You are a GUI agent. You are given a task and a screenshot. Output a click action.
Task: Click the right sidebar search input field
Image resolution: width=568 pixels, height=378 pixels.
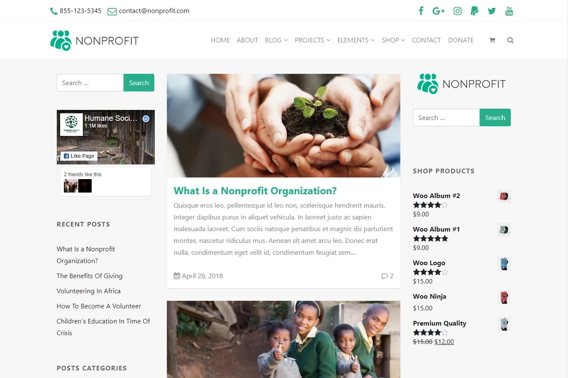[446, 118]
